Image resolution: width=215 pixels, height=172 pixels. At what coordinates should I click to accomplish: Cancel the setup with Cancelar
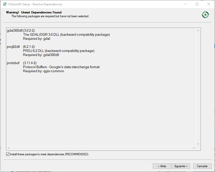(x=202, y=166)
